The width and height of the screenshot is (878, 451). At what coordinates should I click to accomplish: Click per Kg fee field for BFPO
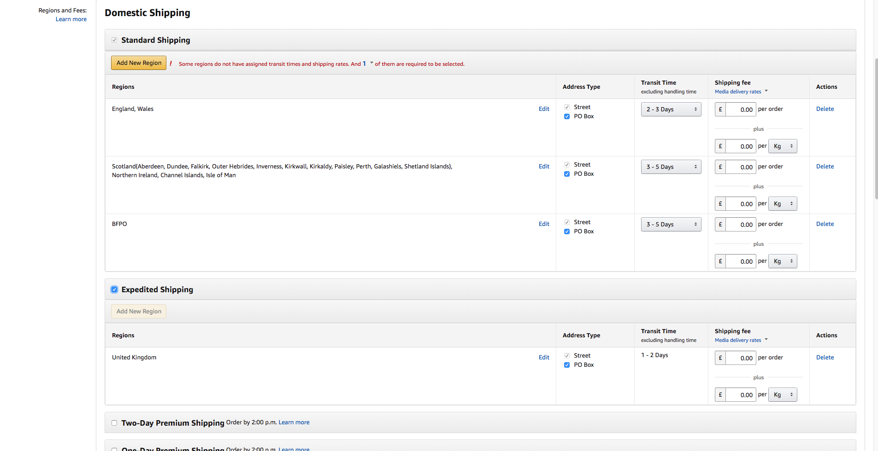pos(741,261)
